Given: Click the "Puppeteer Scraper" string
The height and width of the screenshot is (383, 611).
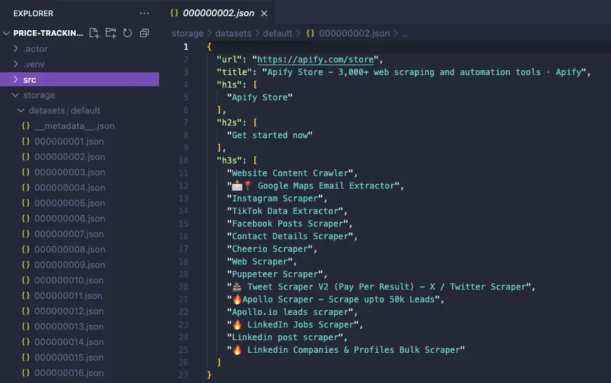Looking at the screenshot, I should [x=275, y=274].
